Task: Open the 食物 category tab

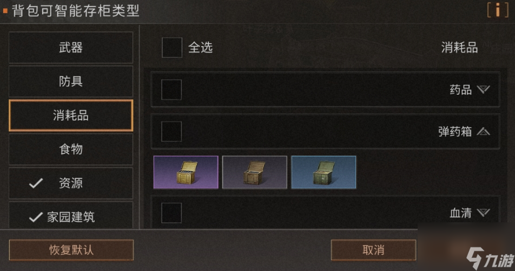Action: 71,149
